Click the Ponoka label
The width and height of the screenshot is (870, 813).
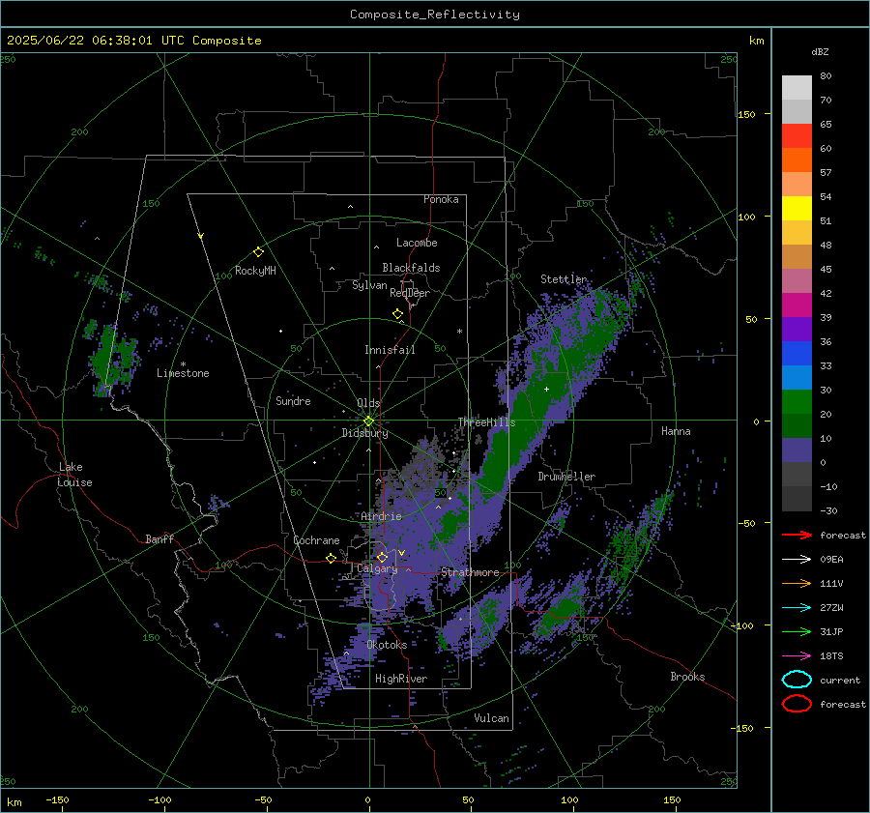tap(441, 199)
